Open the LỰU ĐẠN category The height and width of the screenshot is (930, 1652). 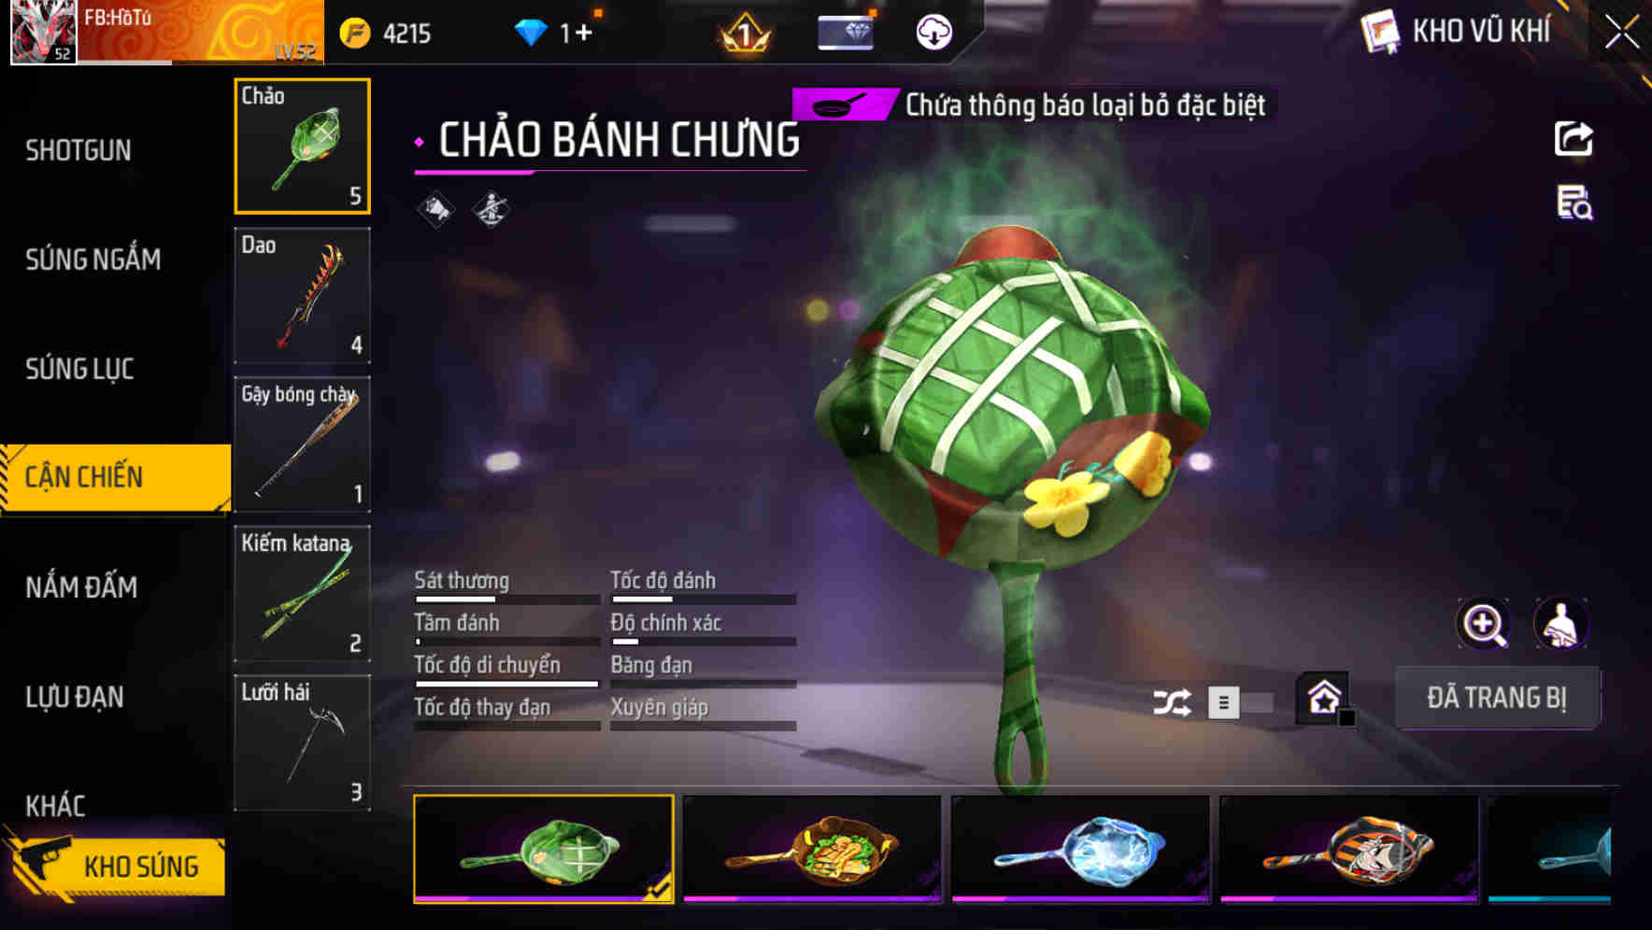[x=75, y=697]
